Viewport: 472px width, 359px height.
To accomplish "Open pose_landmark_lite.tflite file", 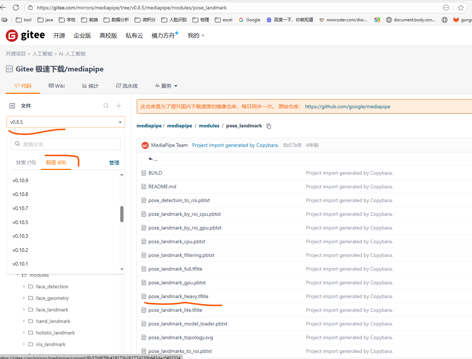I will pyautogui.click(x=175, y=310).
